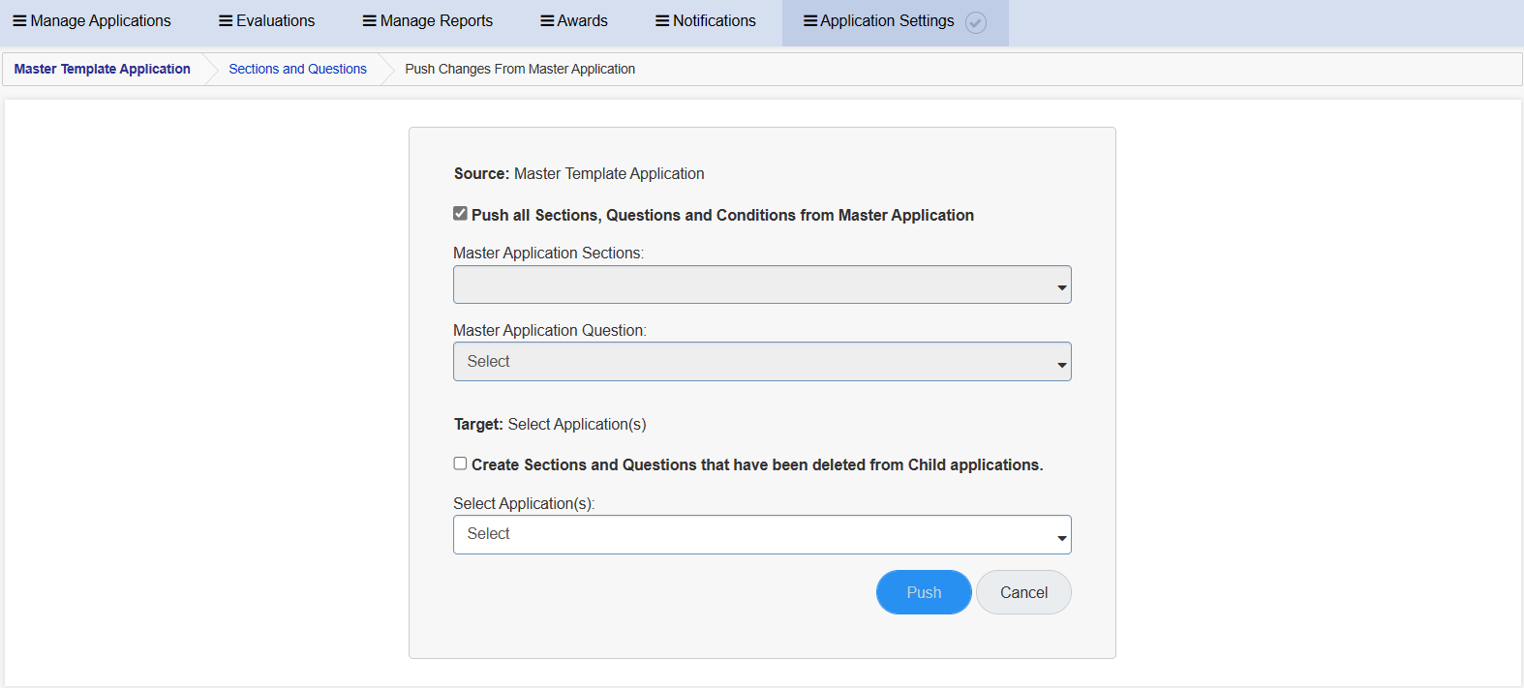Screen dimensions: 1524x688
Task: Uncheck Push all Sections, Questions and Conditions
Action: click(x=461, y=214)
